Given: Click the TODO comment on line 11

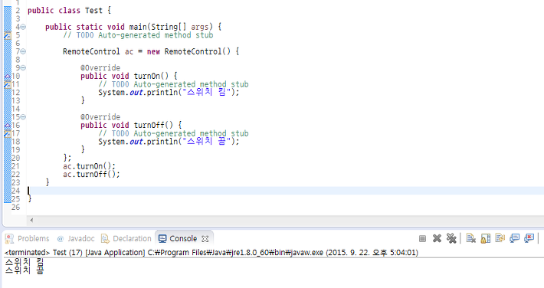Looking at the screenshot, I should (173, 84).
